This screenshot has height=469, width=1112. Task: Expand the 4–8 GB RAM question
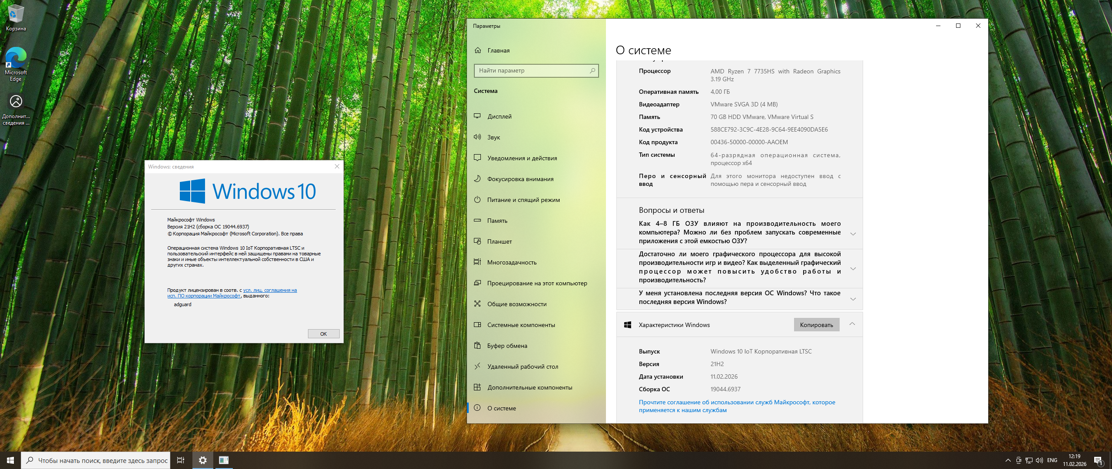pyautogui.click(x=853, y=234)
